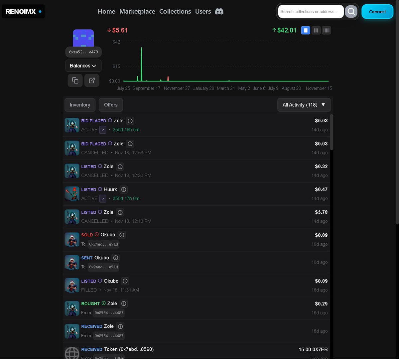
Task: Click the $5.61 low value
Action: 117,30
